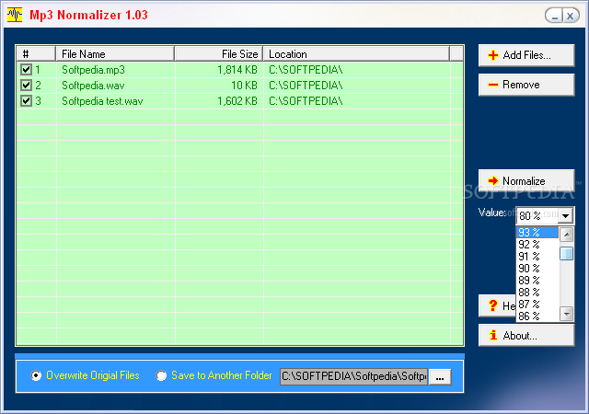
Task: Select the Softpedia.mp3 file name
Action: click(93, 70)
